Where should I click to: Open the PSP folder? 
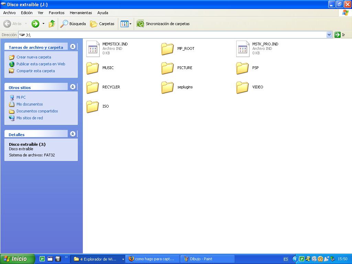point(242,68)
